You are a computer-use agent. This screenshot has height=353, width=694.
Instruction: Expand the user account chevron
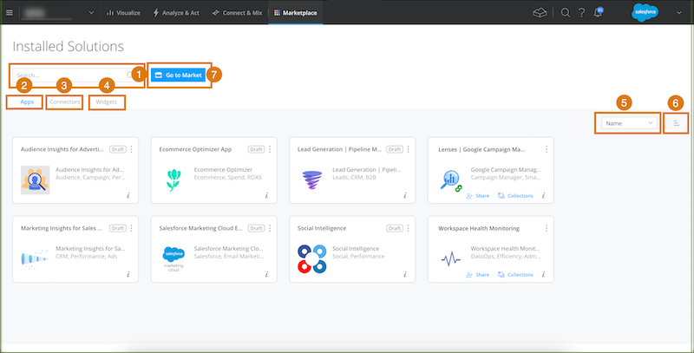679,13
